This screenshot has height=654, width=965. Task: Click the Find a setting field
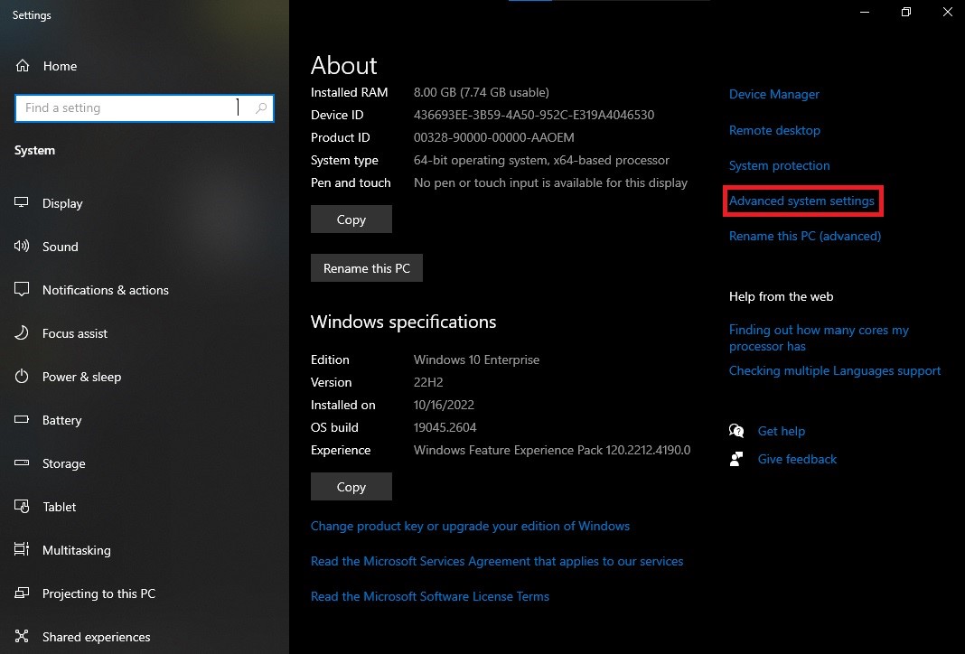pos(126,108)
